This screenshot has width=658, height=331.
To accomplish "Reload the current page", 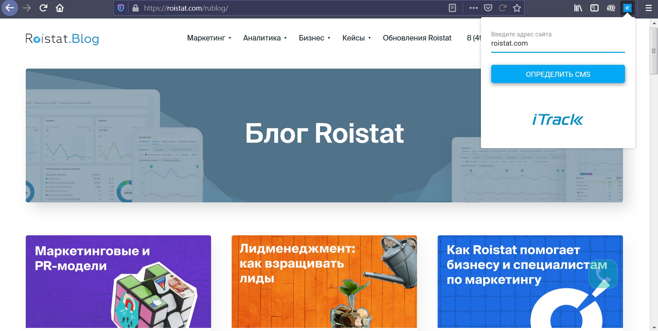I will tap(43, 8).
